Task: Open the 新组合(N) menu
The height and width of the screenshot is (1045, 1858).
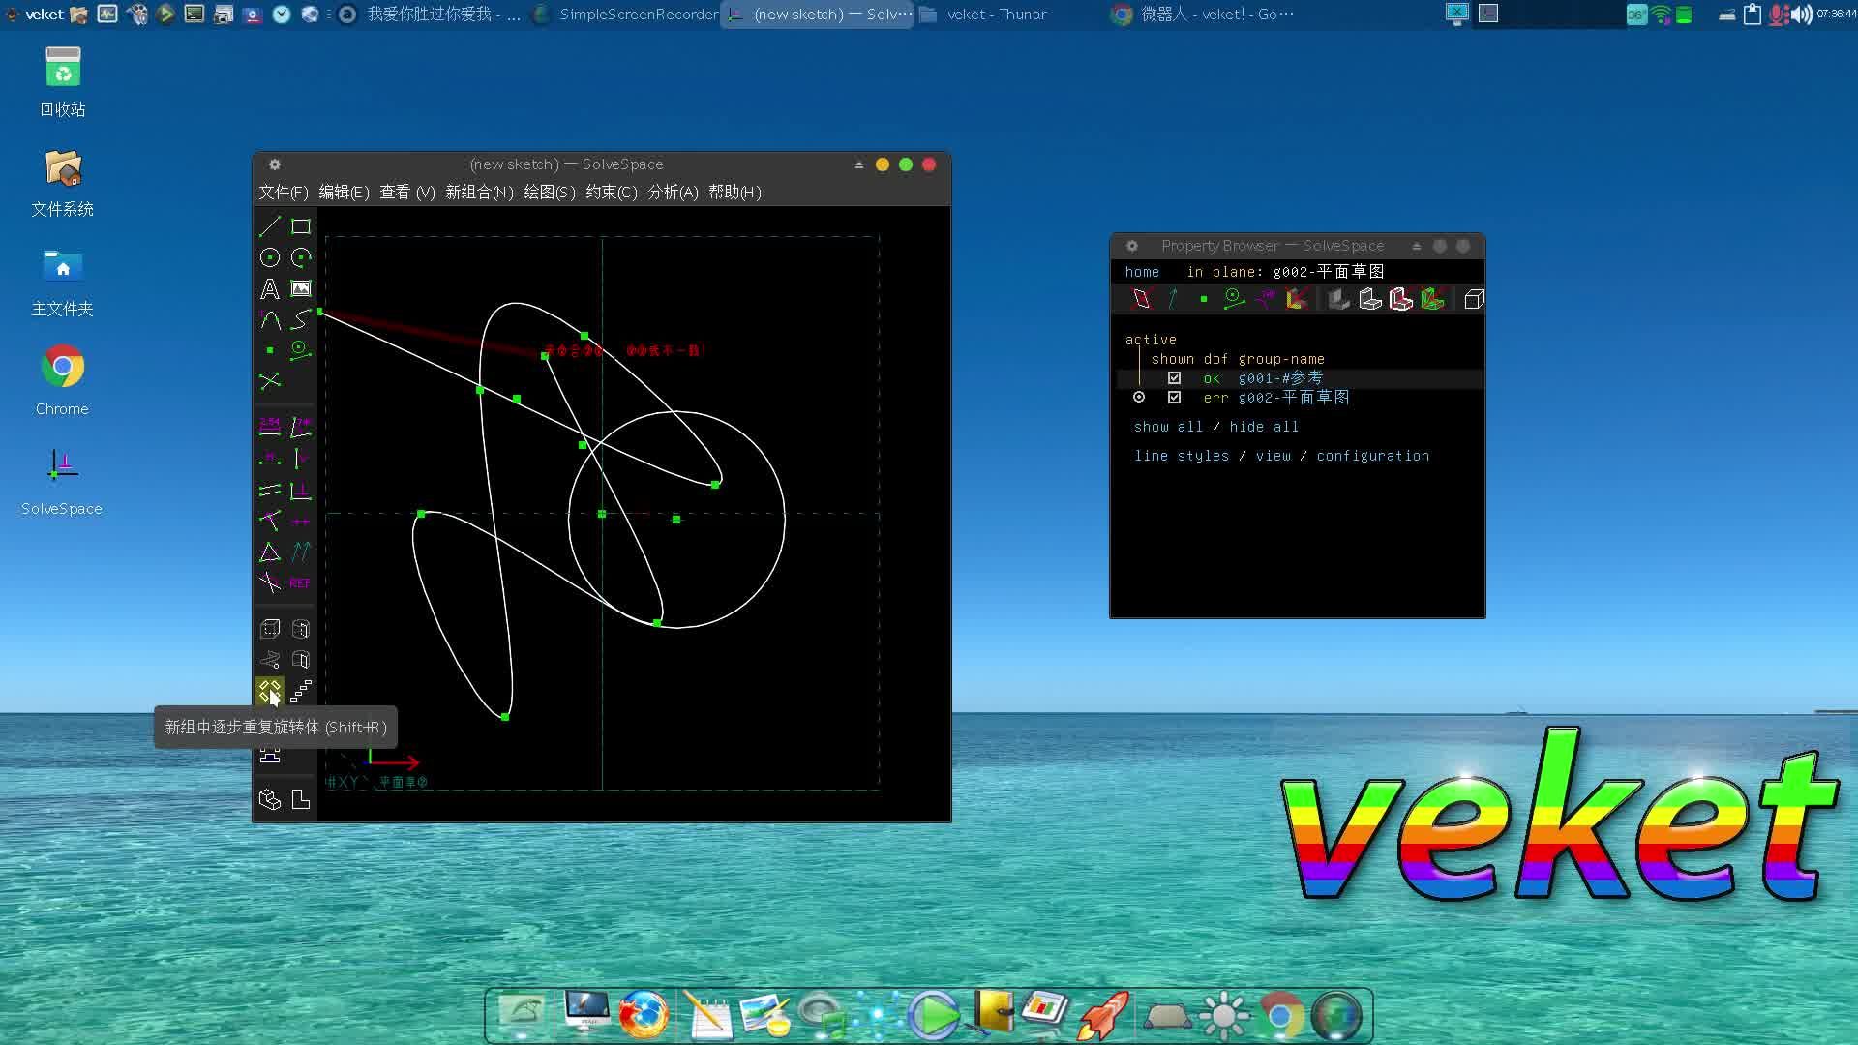Action: click(479, 193)
